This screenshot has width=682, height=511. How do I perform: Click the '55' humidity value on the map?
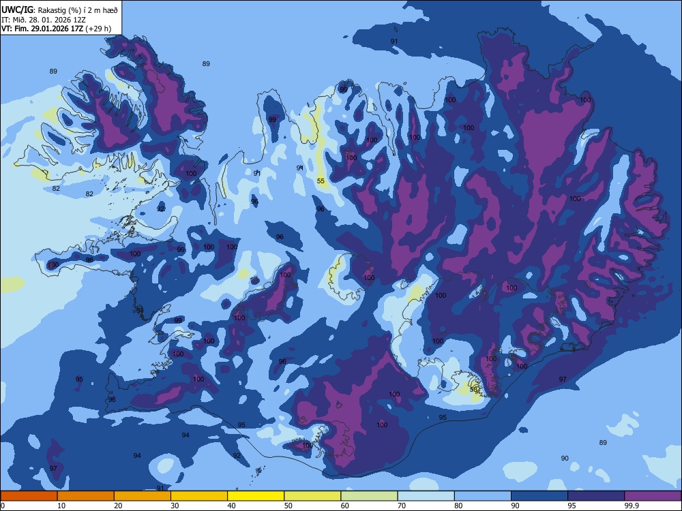[x=321, y=181]
